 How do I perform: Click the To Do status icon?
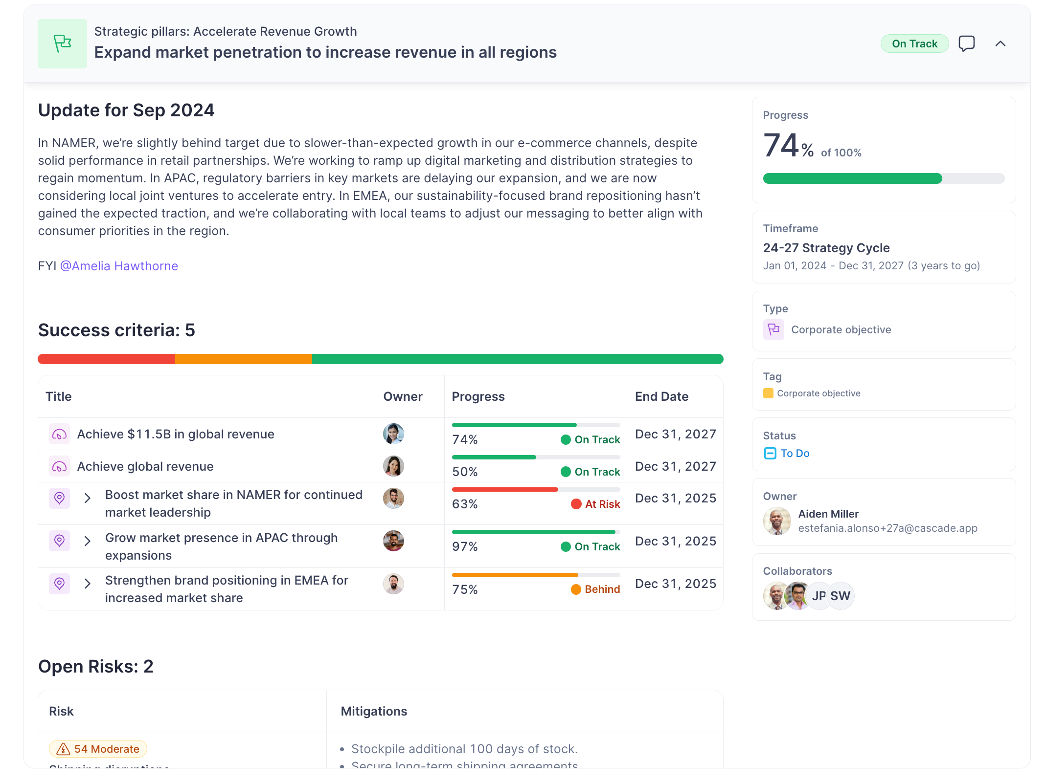(x=770, y=454)
